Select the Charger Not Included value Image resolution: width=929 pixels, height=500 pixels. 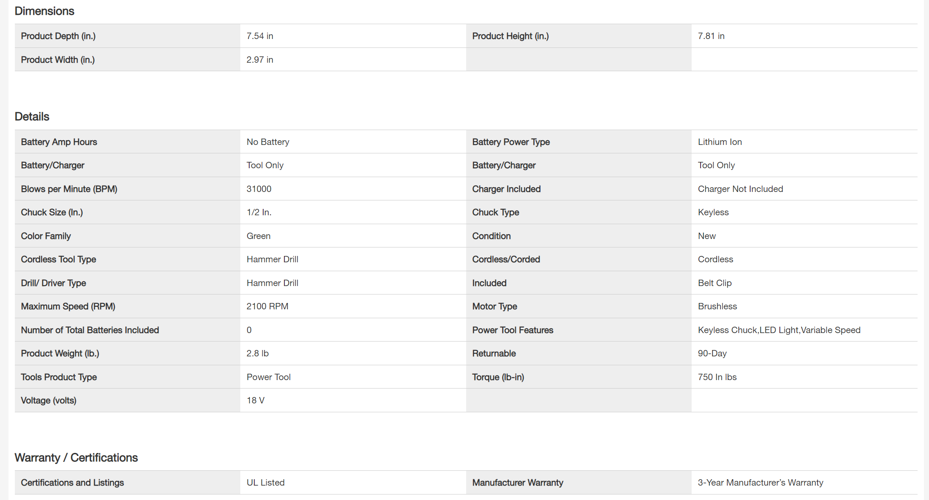pos(740,189)
